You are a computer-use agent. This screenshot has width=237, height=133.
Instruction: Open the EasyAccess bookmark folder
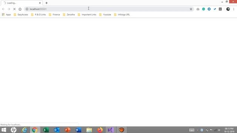click(x=21, y=14)
